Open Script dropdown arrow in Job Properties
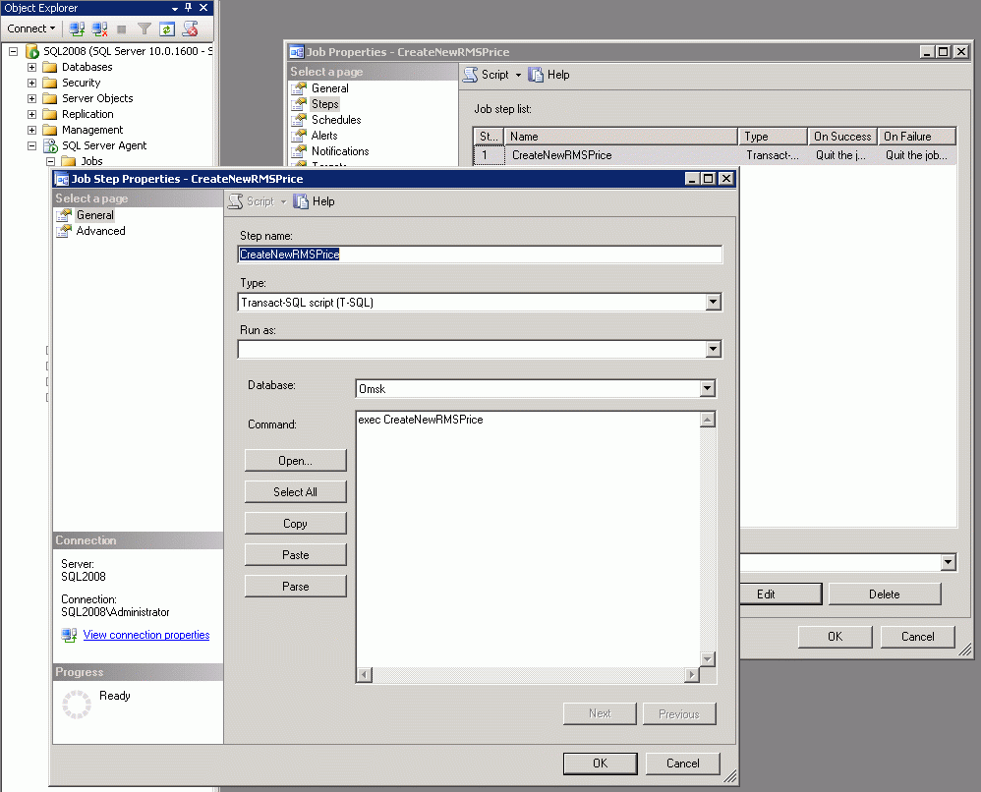The height and width of the screenshot is (792, 981). click(x=518, y=75)
